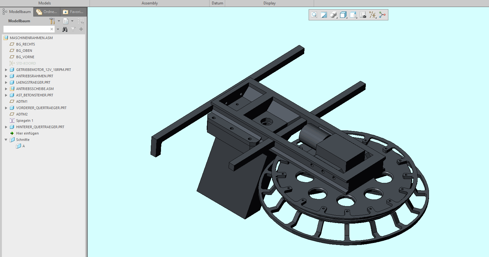Click the binoculars search icon
This screenshot has height=257, width=489.
click(x=65, y=29)
